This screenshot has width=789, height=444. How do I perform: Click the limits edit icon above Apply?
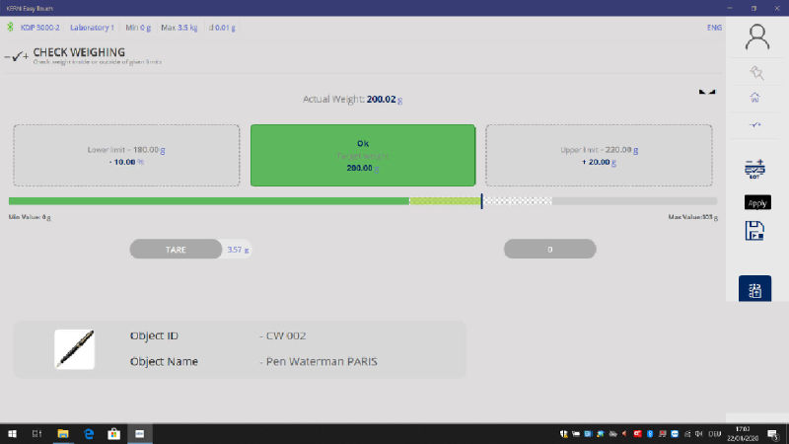coord(755,170)
